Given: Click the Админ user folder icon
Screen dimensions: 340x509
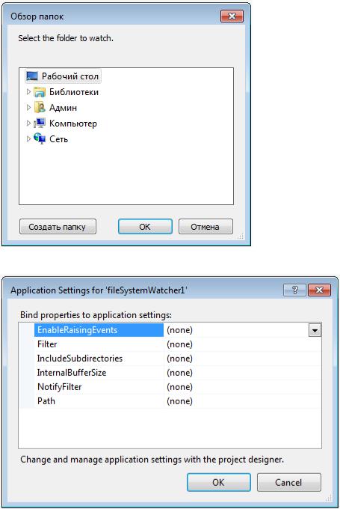Looking at the screenshot, I should point(40,108).
